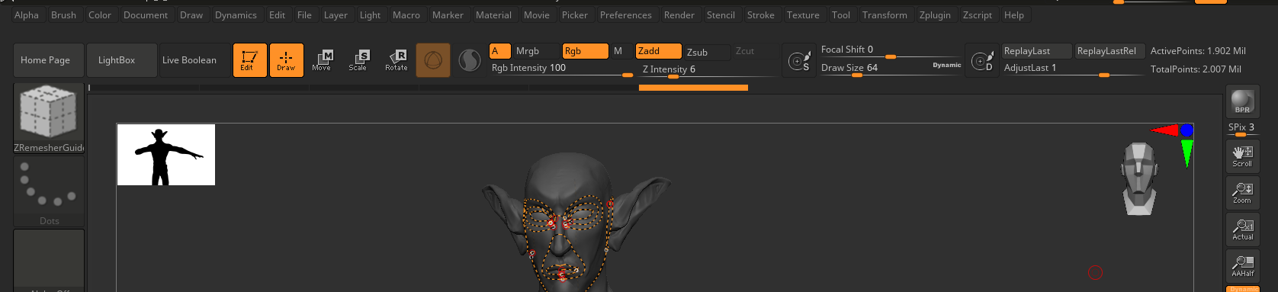Viewport: 1278px width, 292px height.
Task: Click the ReplayLast button
Action: tap(1037, 51)
